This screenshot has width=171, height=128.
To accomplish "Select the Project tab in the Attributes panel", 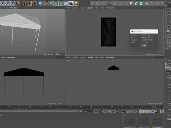I will pos(168,67).
